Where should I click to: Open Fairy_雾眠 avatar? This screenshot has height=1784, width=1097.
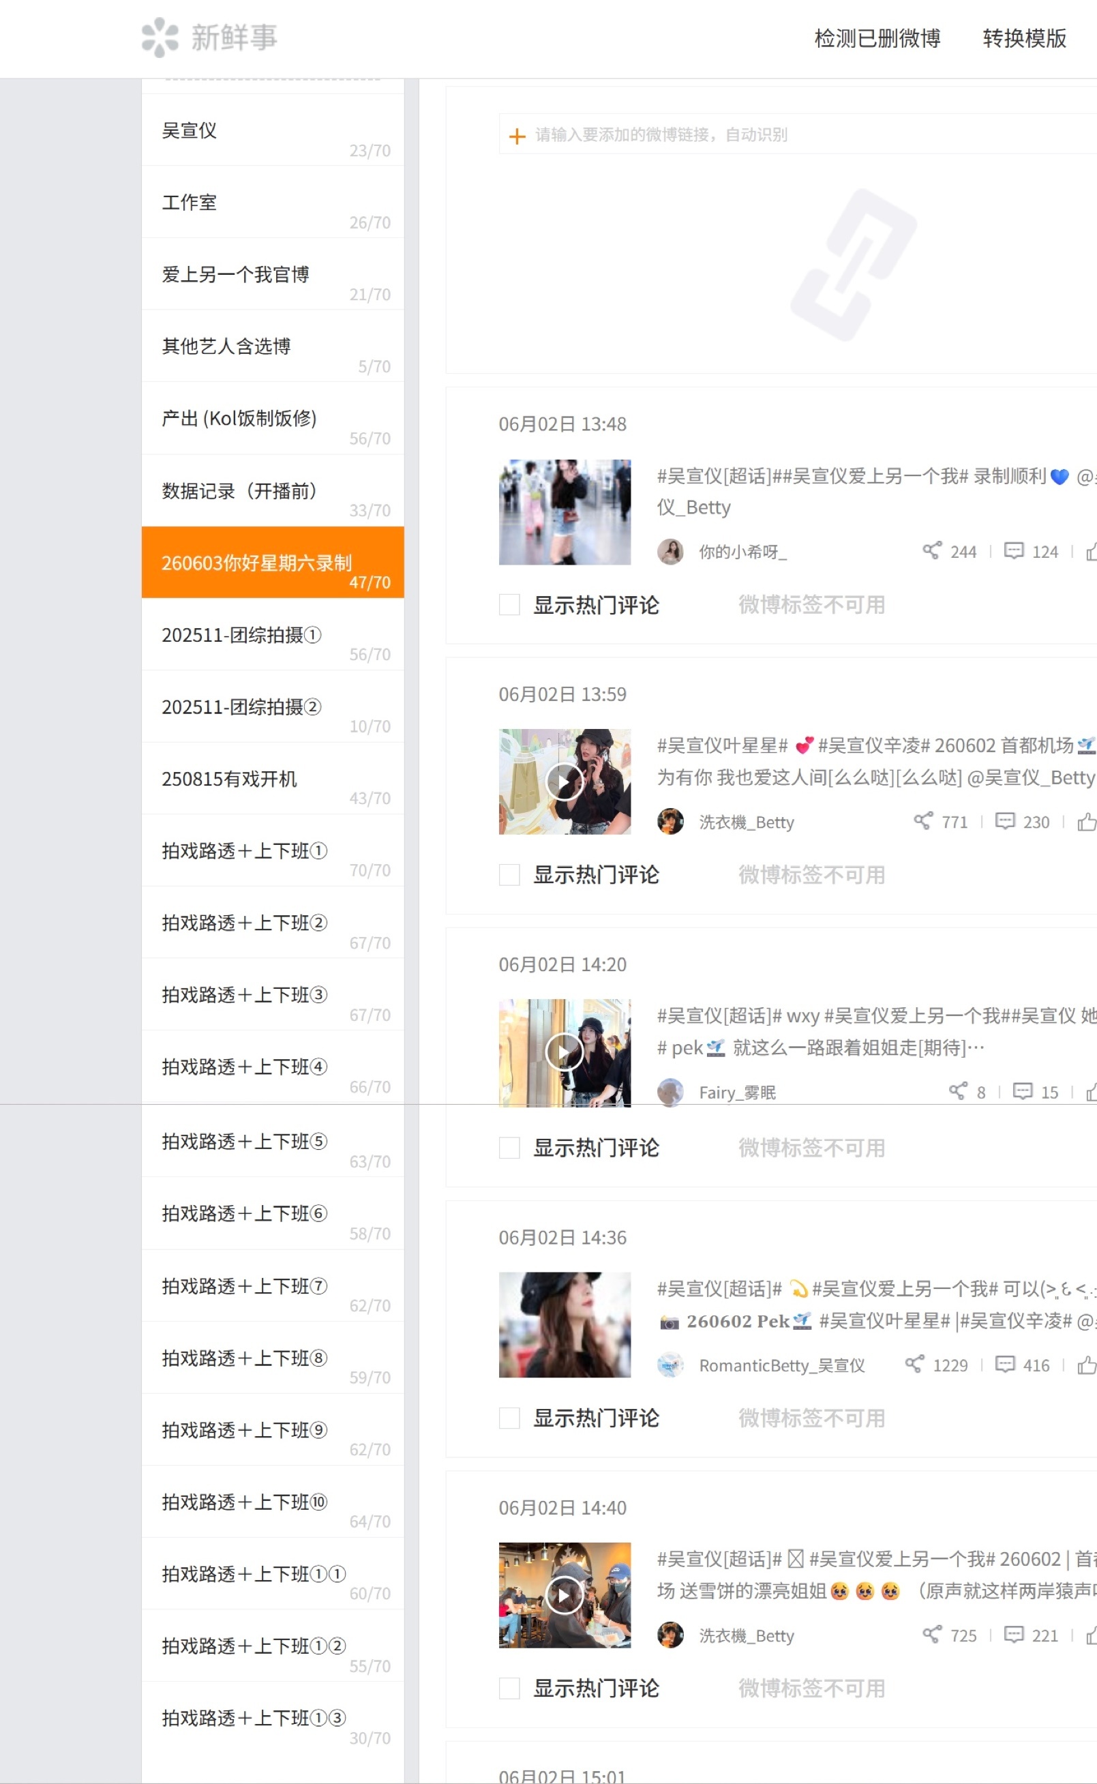coord(670,1092)
